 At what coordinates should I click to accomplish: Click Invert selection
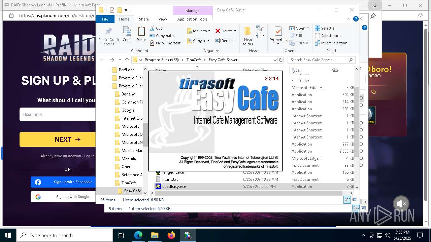tap(331, 43)
